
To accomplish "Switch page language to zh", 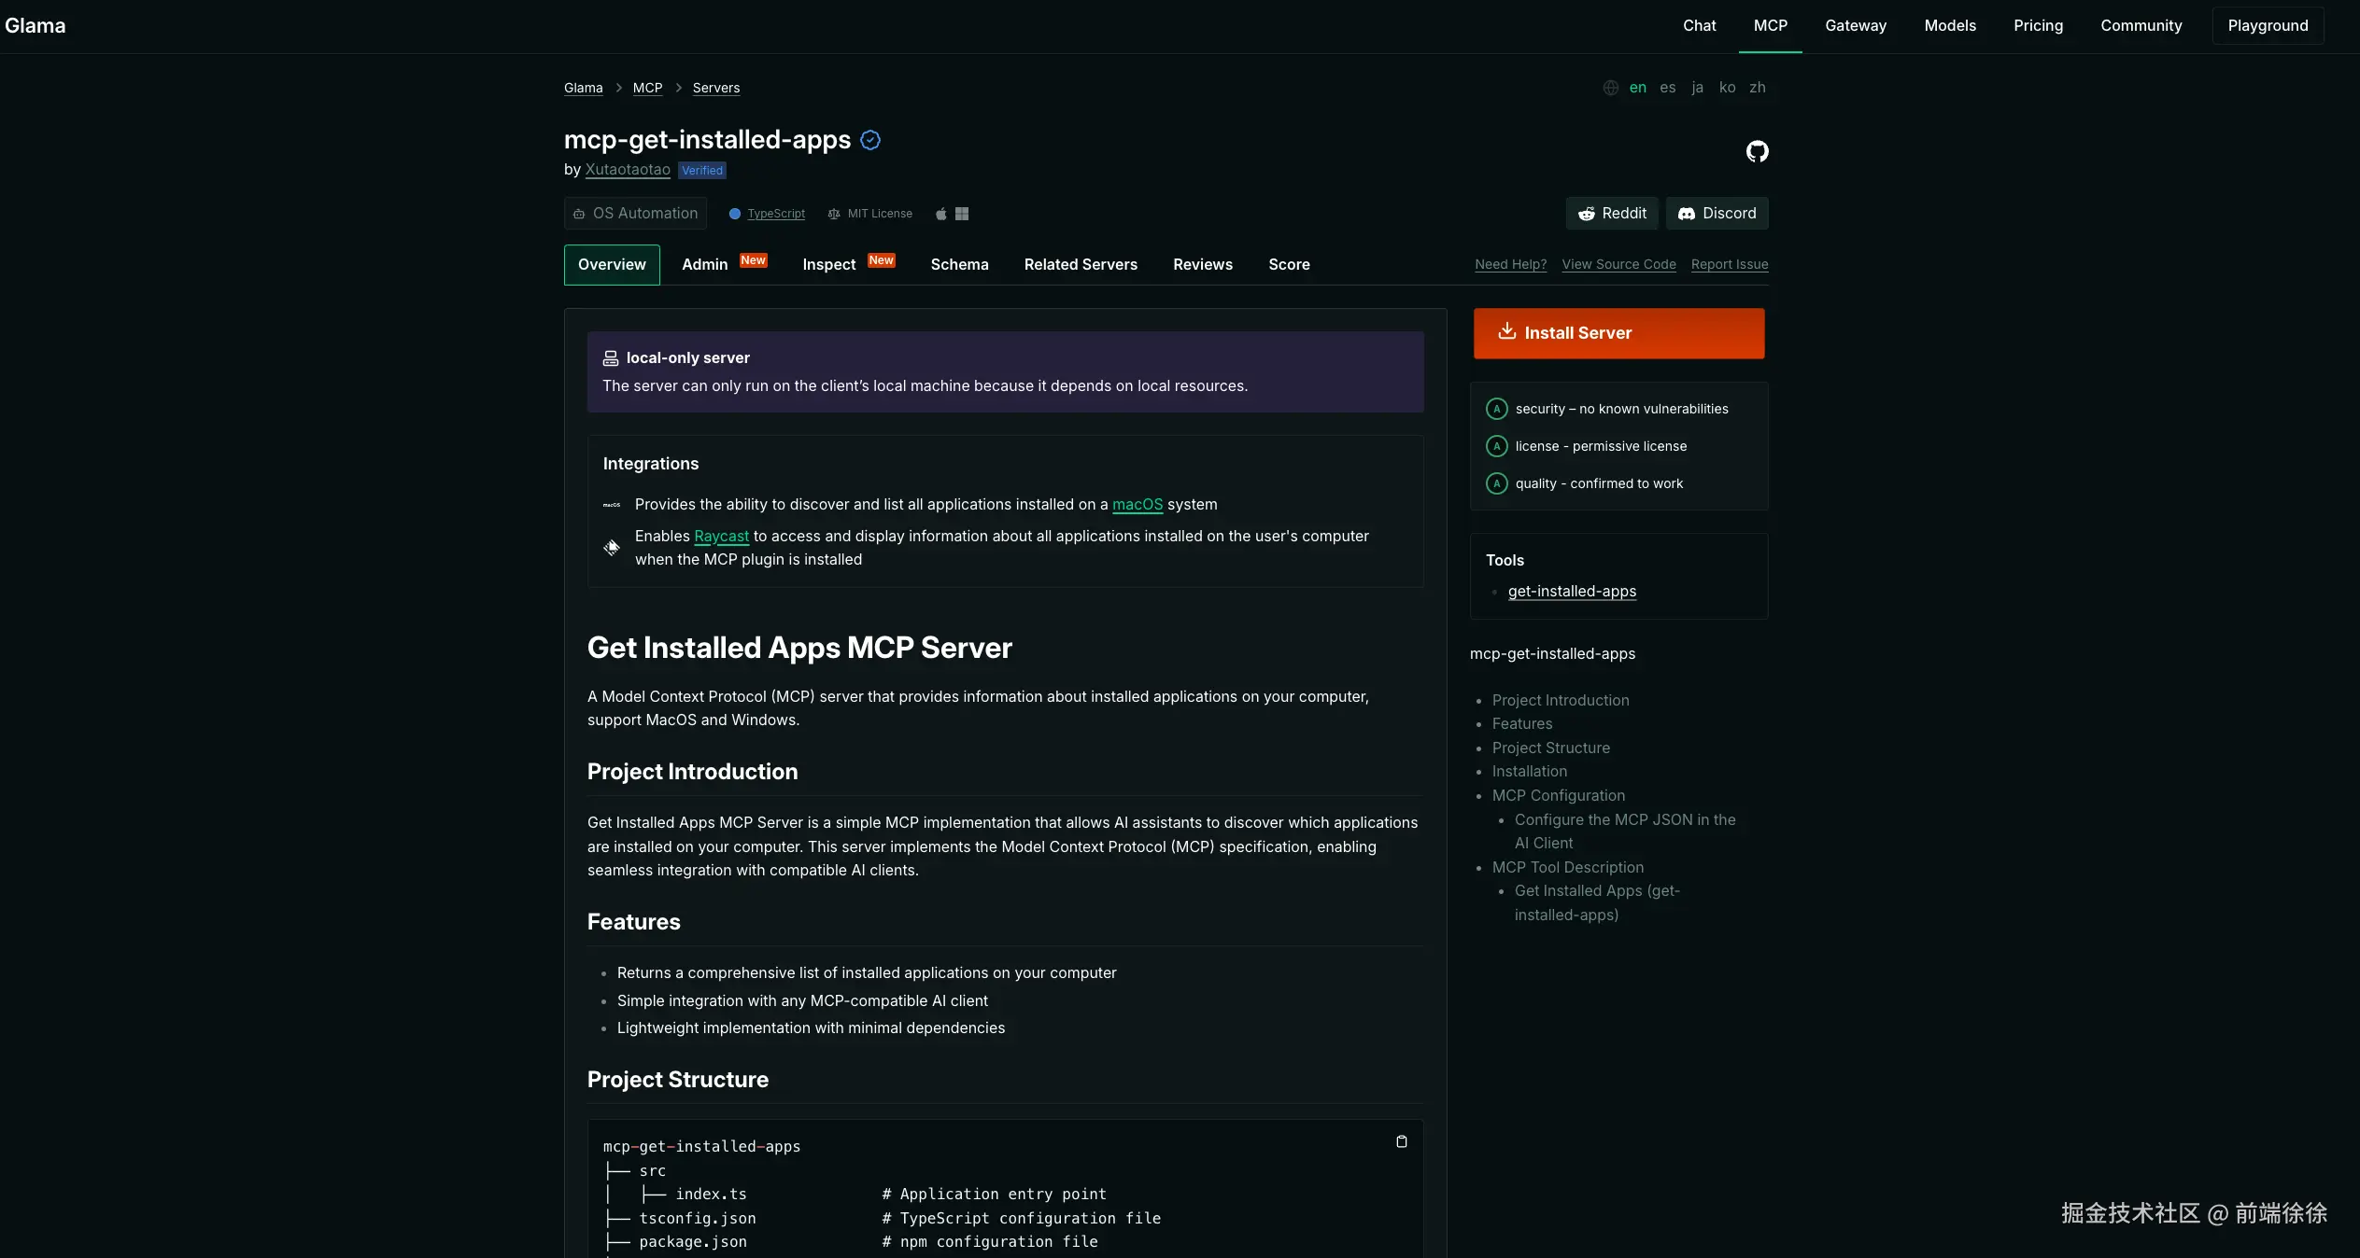I will pos(1757,88).
